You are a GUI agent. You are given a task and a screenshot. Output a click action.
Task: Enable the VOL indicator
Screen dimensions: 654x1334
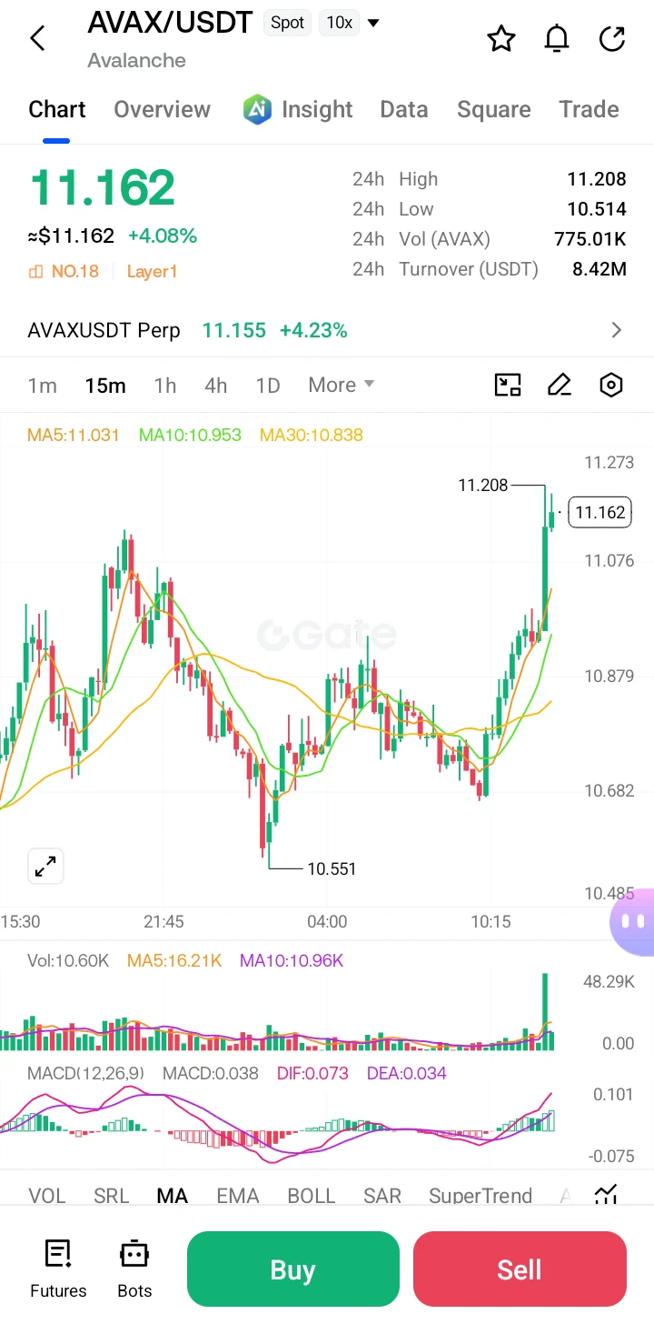coord(47,1196)
